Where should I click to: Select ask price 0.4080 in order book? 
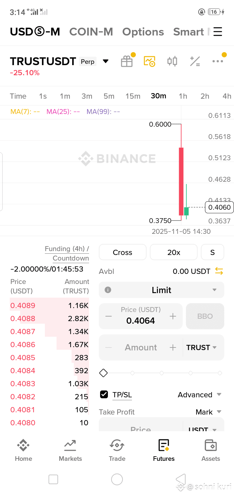pos(23,423)
